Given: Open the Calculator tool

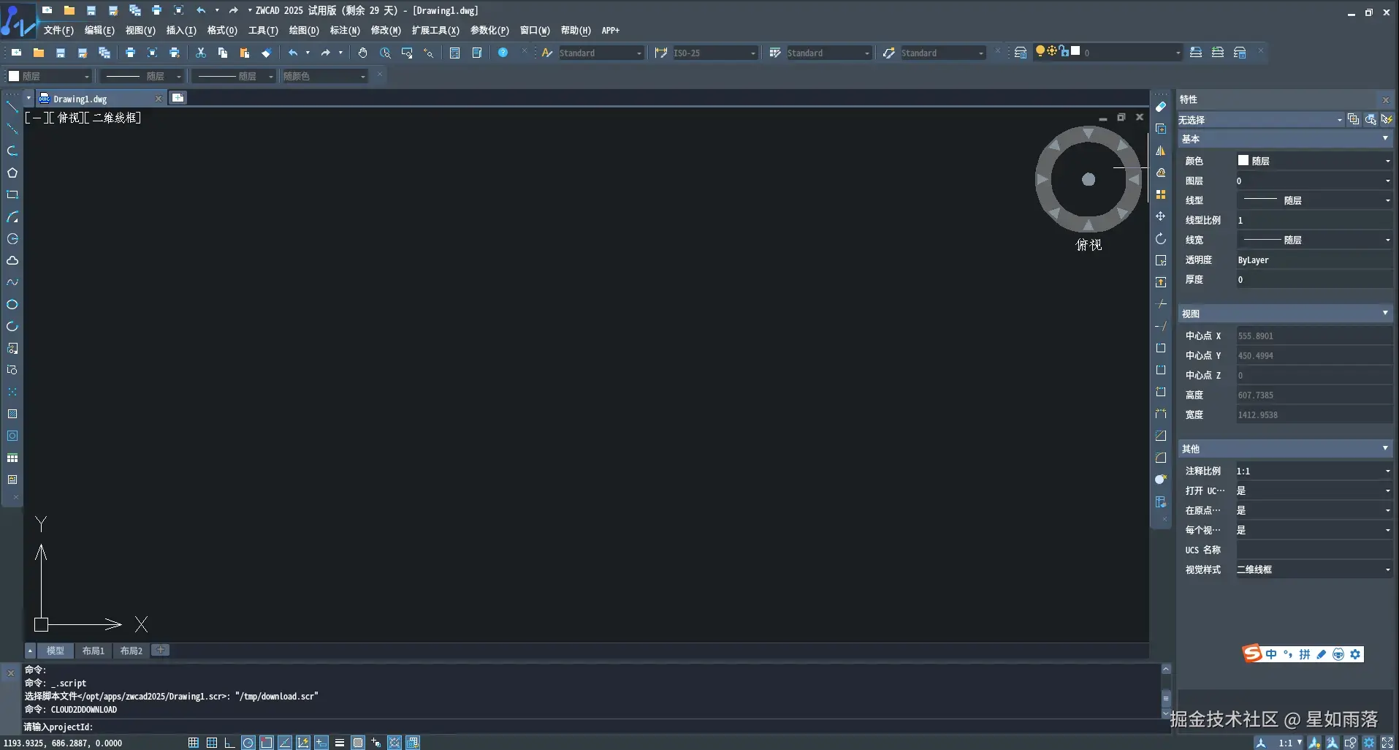Looking at the screenshot, I should (455, 53).
